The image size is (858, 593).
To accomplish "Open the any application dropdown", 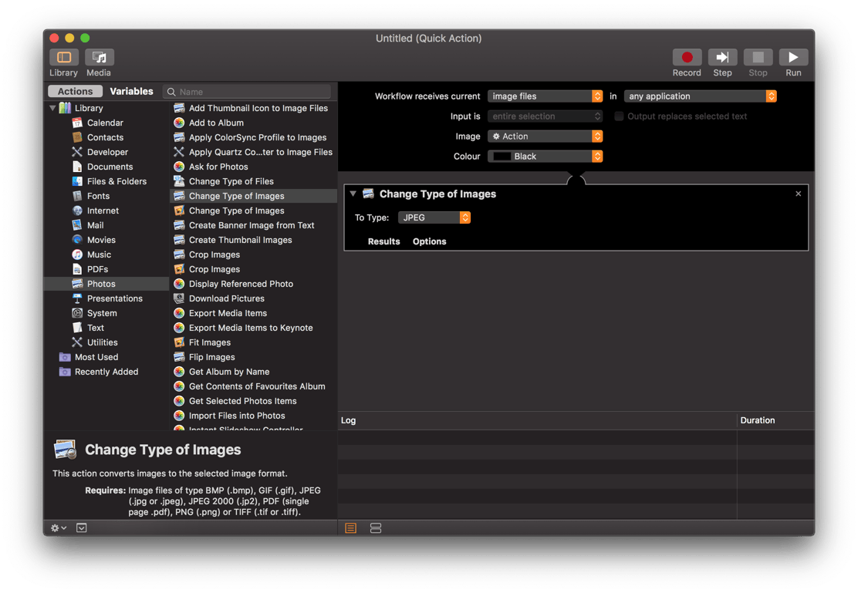I will point(700,96).
